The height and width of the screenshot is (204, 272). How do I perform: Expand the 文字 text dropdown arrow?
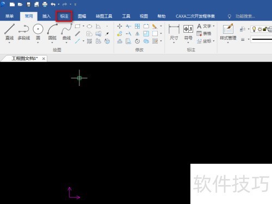point(214,26)
